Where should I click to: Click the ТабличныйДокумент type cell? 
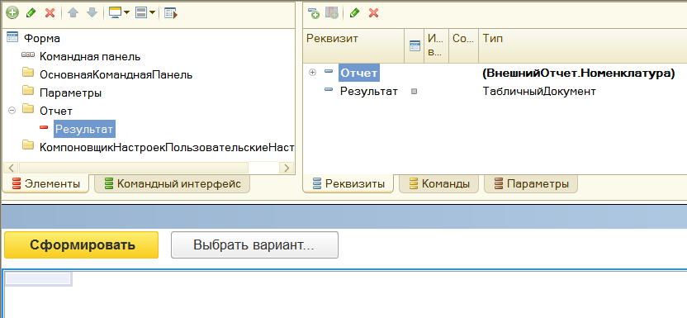(x=539, y=92)
